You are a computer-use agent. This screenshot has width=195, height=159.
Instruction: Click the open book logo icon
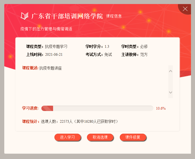click(25, 16)
